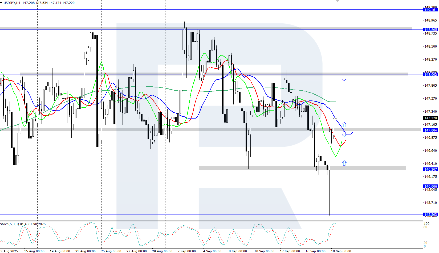Click the 148.002 price level label

(x=430, y=74)
